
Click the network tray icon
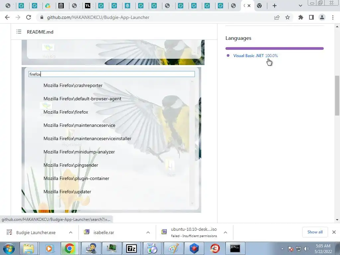coord(298,249)
